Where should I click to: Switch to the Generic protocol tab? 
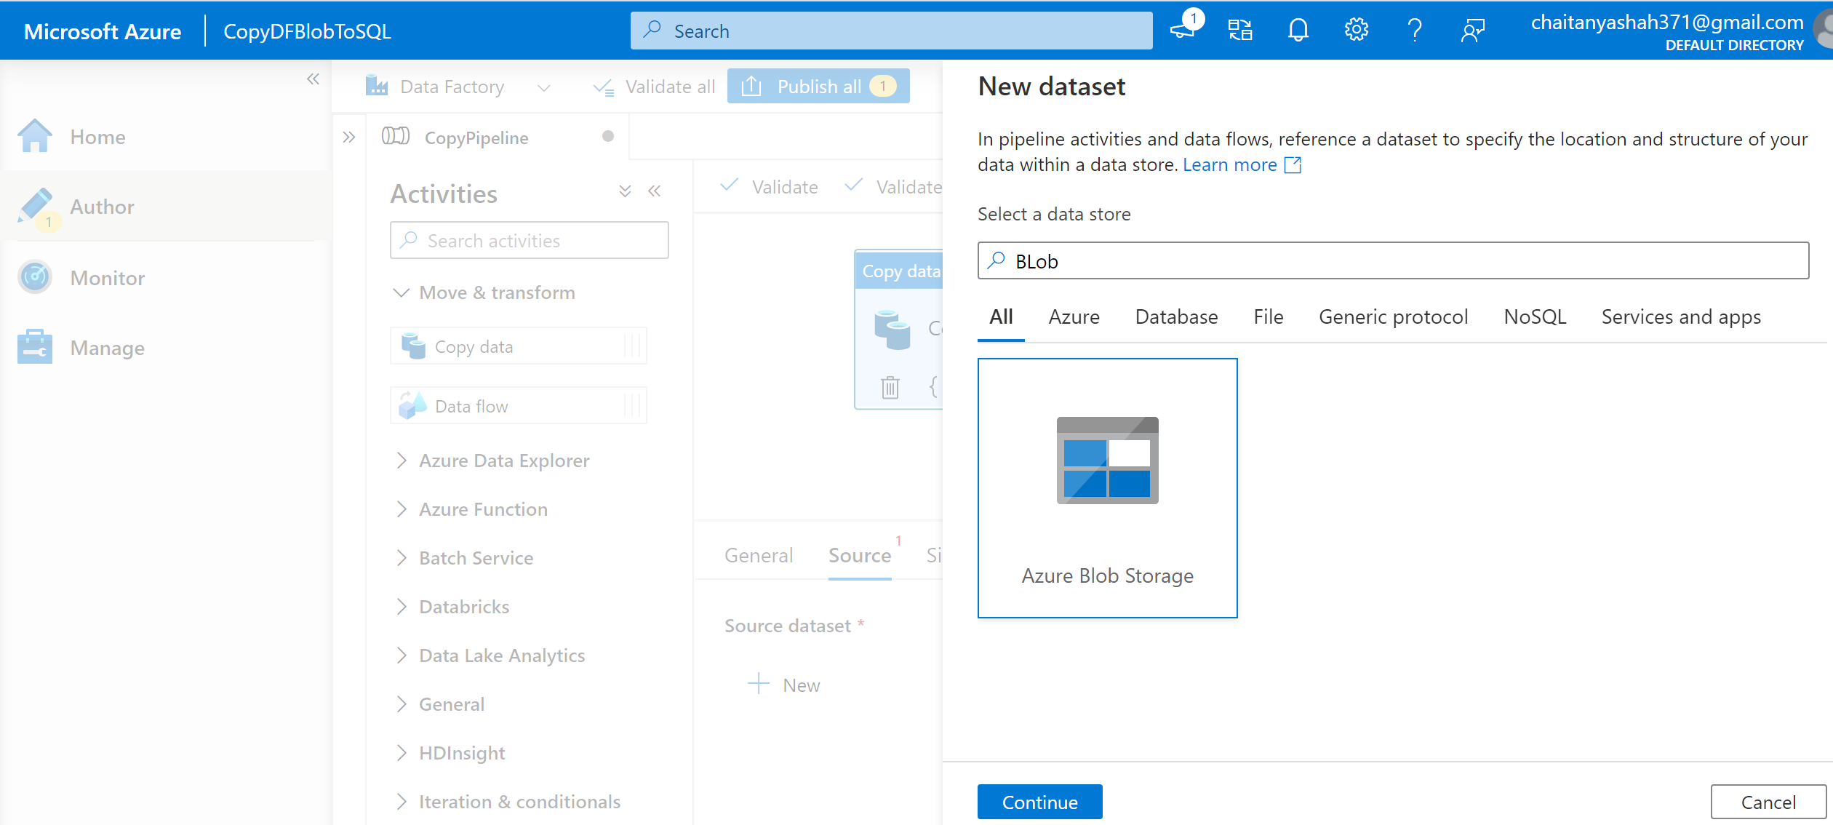[x=1393, y=317]
